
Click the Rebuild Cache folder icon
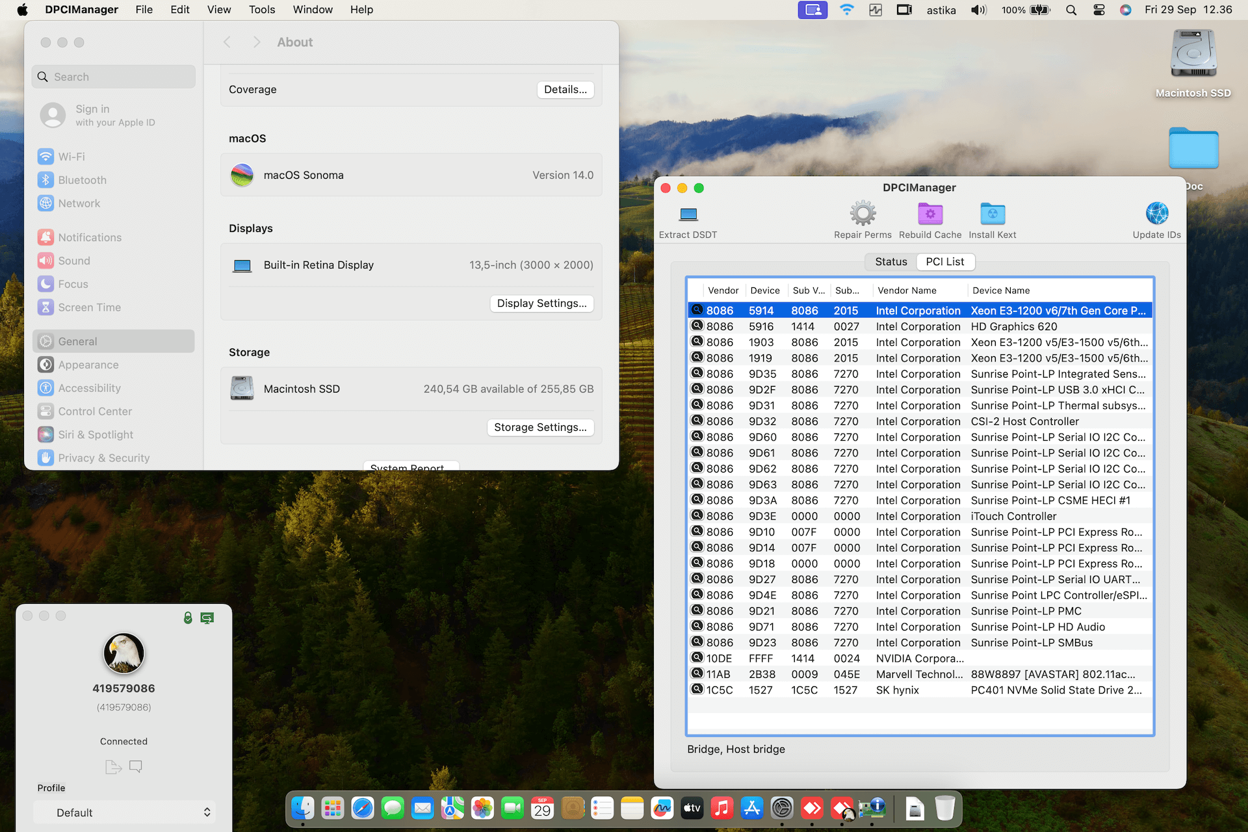click(x=930, y=213)
